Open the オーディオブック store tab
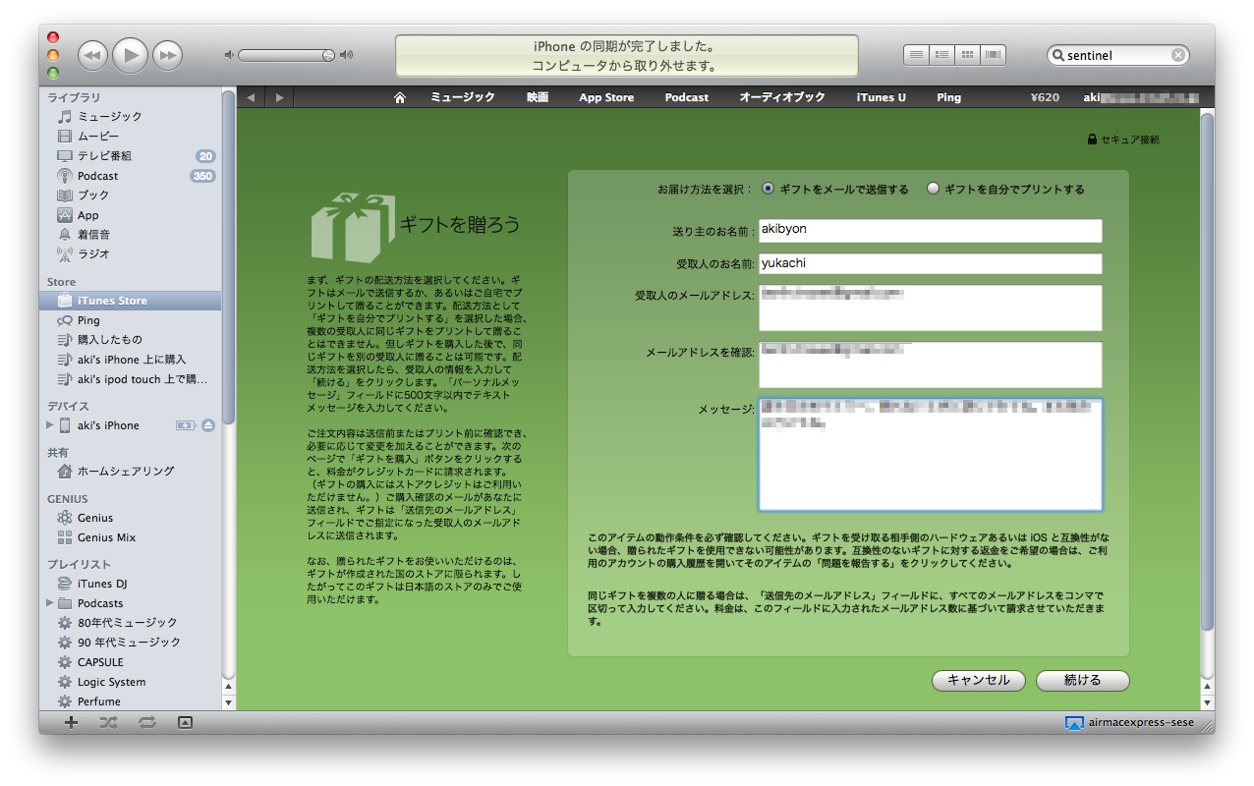 pyautogui.click(x=782, y=97)
